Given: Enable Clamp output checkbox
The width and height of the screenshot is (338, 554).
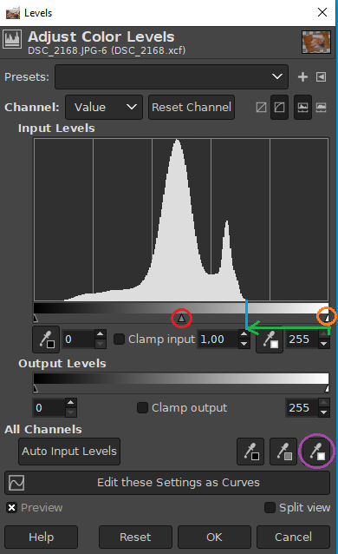Looking at the screenshot, I should pyautogui.click(x=142, y=408).
